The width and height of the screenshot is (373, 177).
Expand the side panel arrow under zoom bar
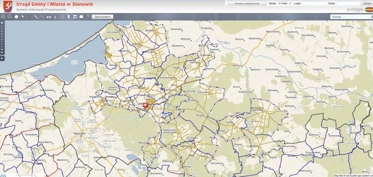pyautogui.click(x=2, y=58)
